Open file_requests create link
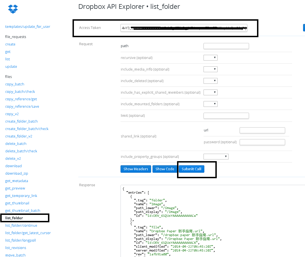Image resolution: width=305 pixels, height=257 pixels. 10,44
